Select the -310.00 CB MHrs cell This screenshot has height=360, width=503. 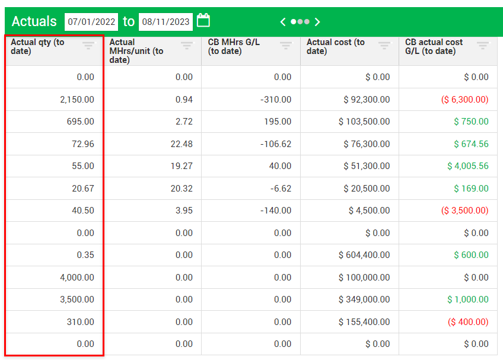[276, 100]
